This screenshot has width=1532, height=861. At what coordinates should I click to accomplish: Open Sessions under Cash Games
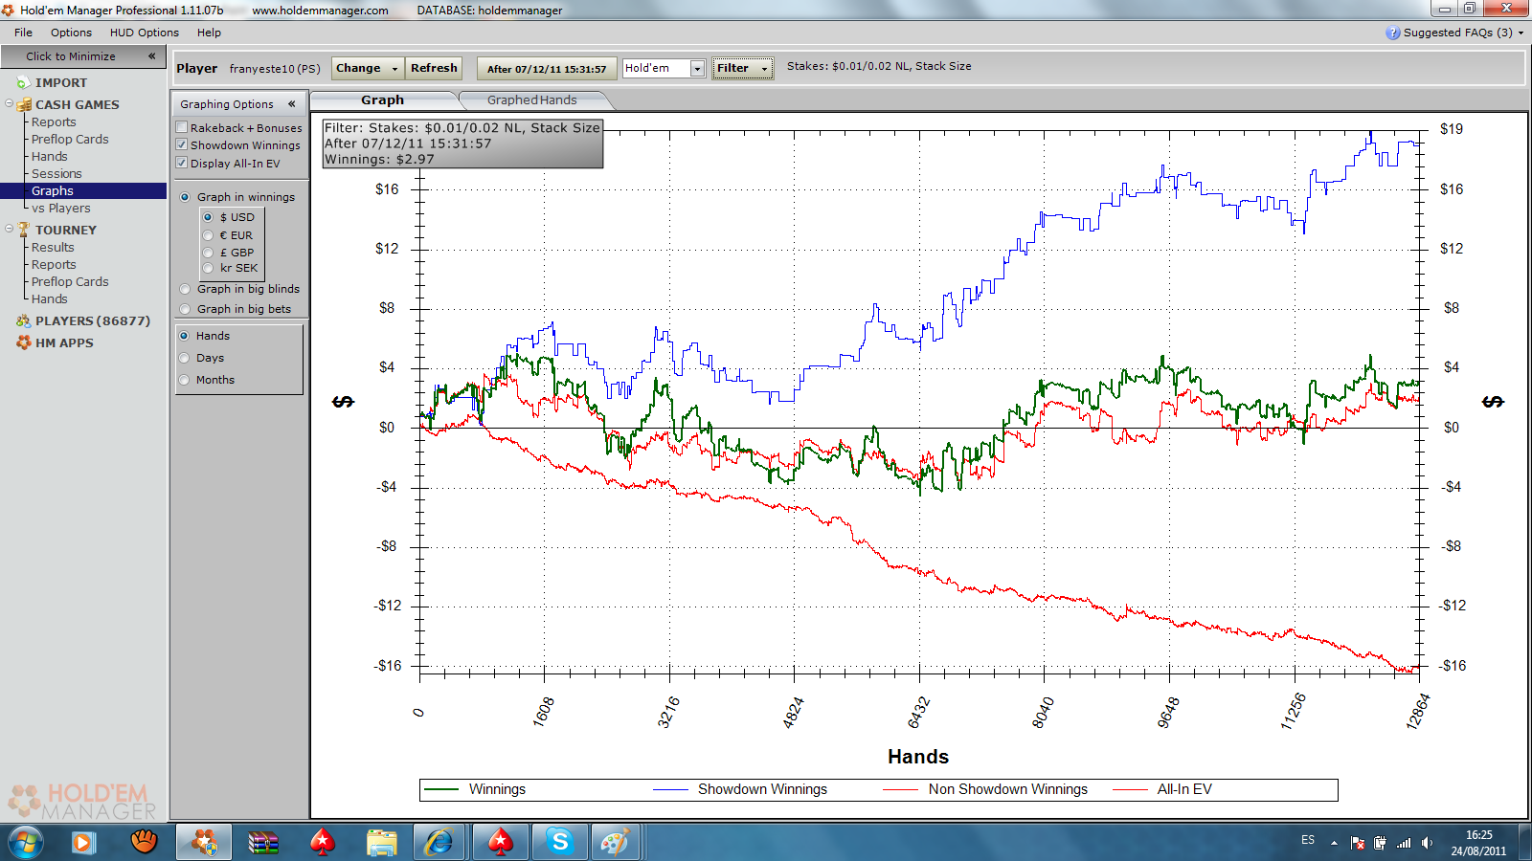[56, 173]
